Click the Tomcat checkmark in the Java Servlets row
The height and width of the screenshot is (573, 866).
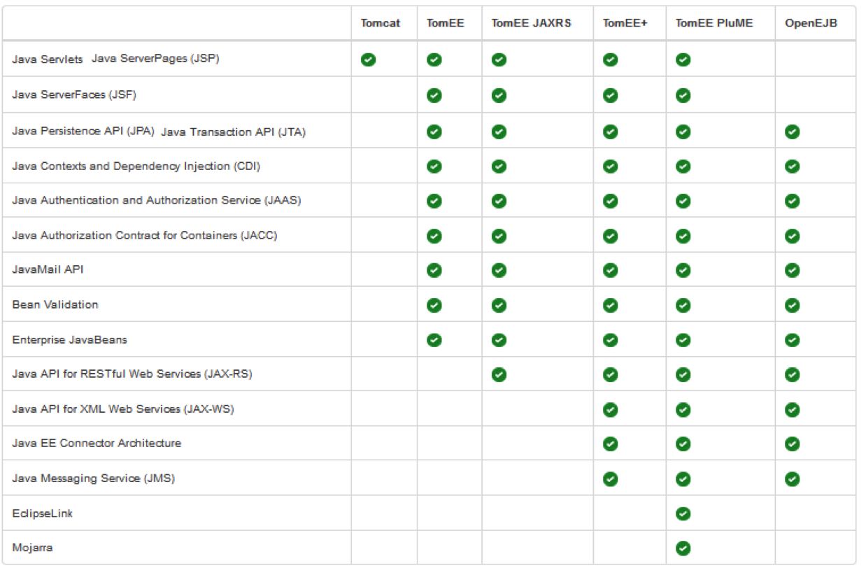pos(369,60)
